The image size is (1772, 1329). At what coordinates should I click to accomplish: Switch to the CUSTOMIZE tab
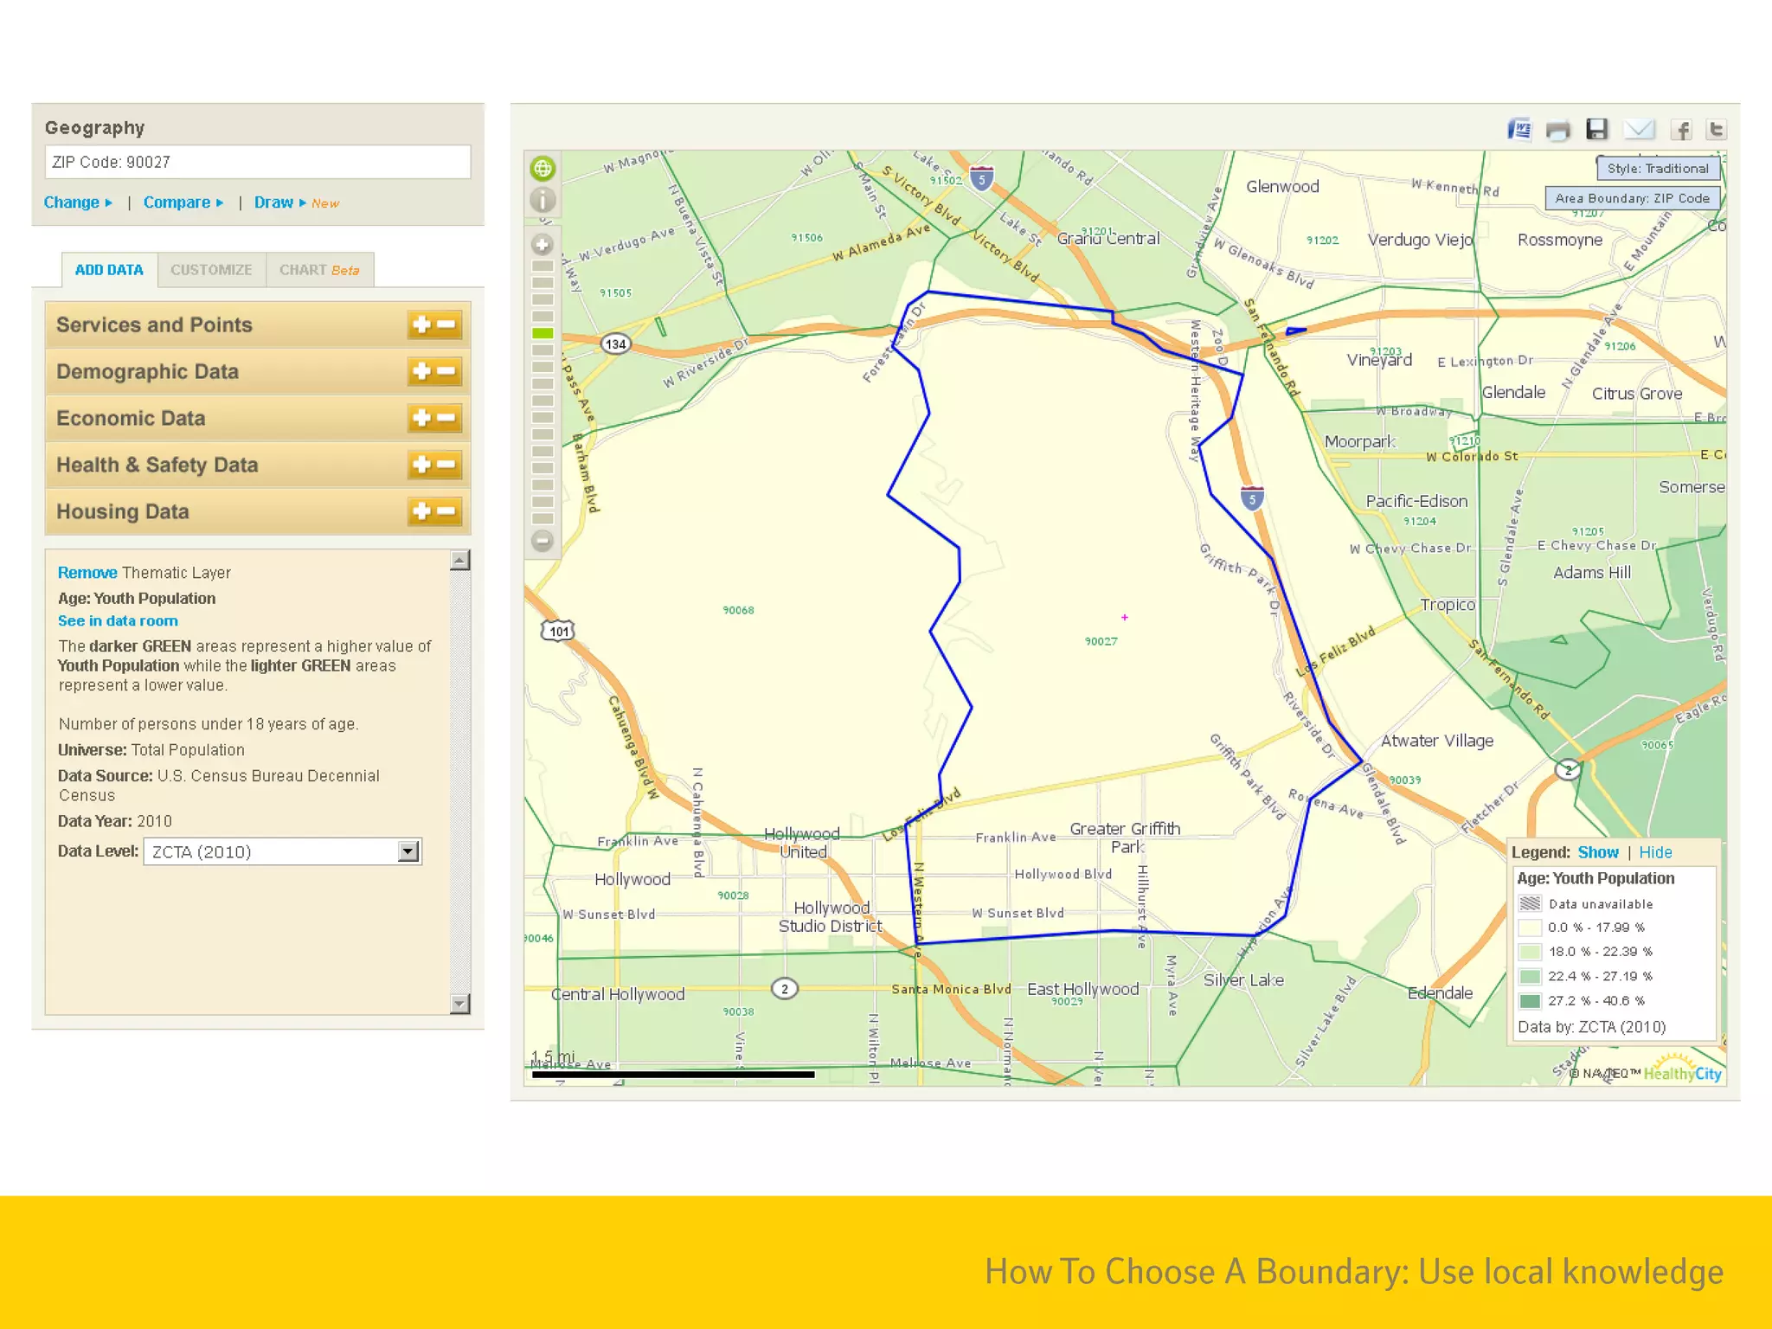coord(211,270)
